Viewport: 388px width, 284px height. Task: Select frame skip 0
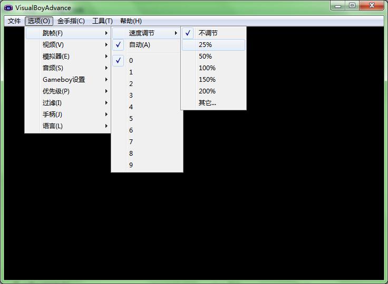pos(147,61)
